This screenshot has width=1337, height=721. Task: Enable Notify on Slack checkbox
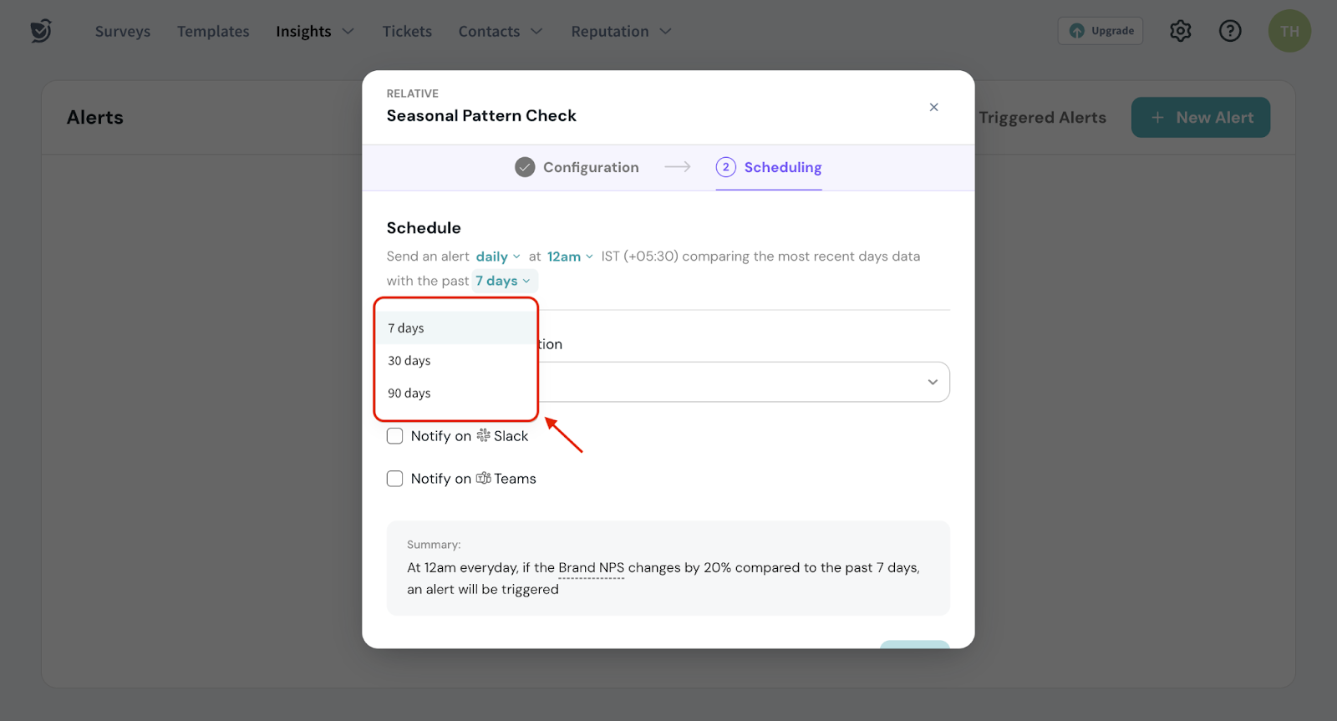pos(395,436)
